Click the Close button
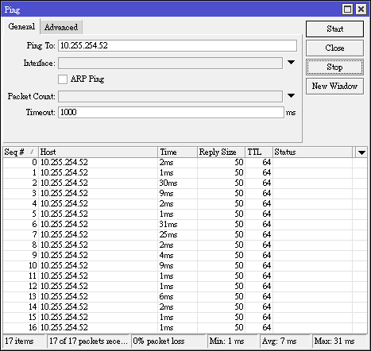Image resolution: width=371 pixels, height=351 pixels. coord(334,48)
